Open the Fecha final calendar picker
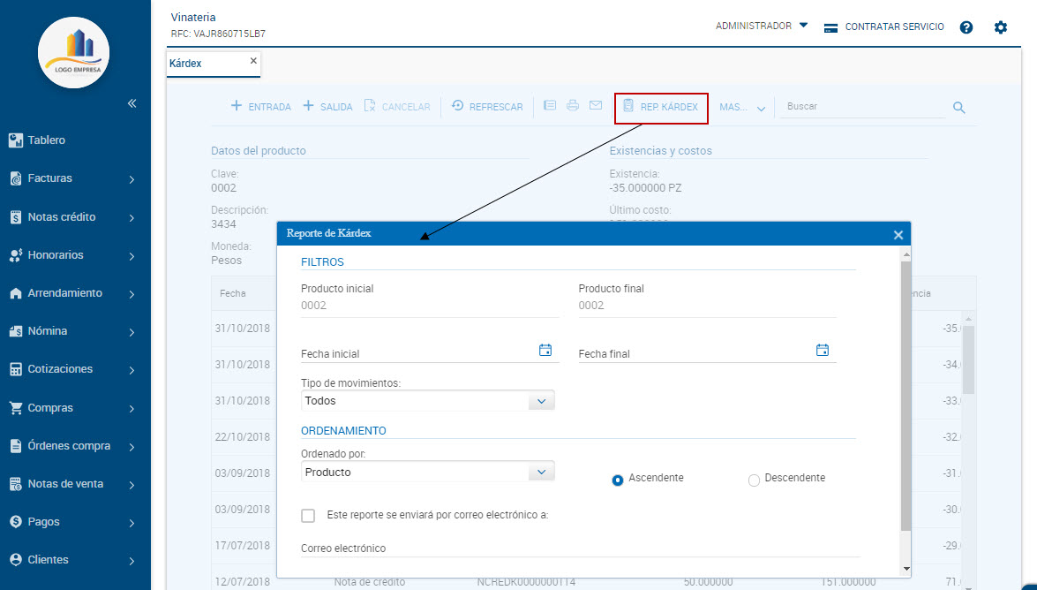This screenshot has width=1037, height=590. click(x=823, y=351)
